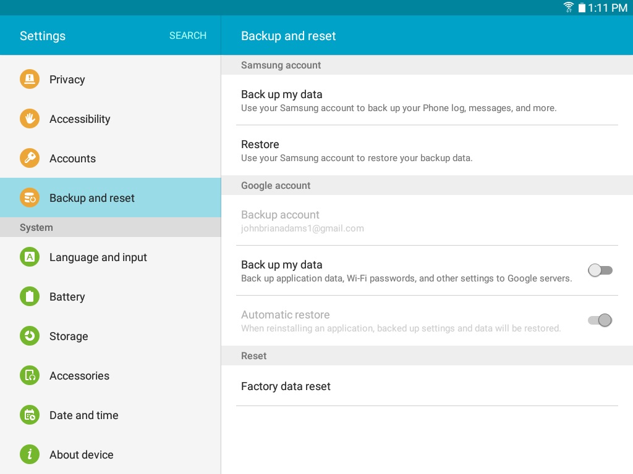
Task: Tap the About device info icon
Action: (30, 454)
